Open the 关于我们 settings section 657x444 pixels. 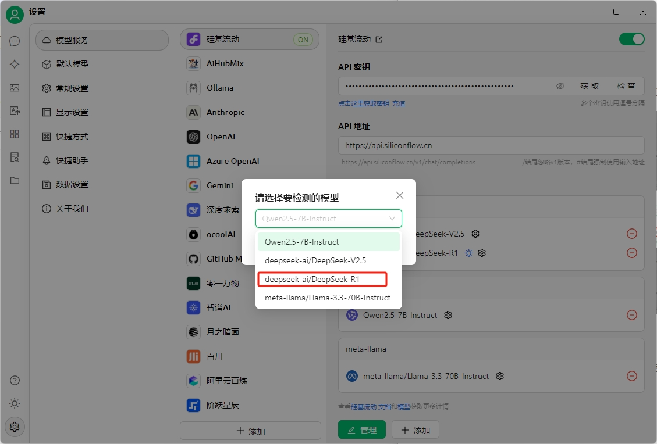(102, 209)
